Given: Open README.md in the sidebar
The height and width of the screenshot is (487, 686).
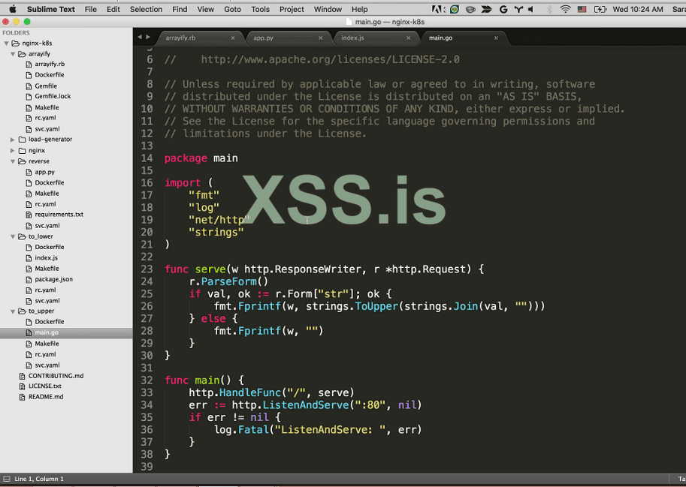Looking at the screenshot, I should pos(46,397).
